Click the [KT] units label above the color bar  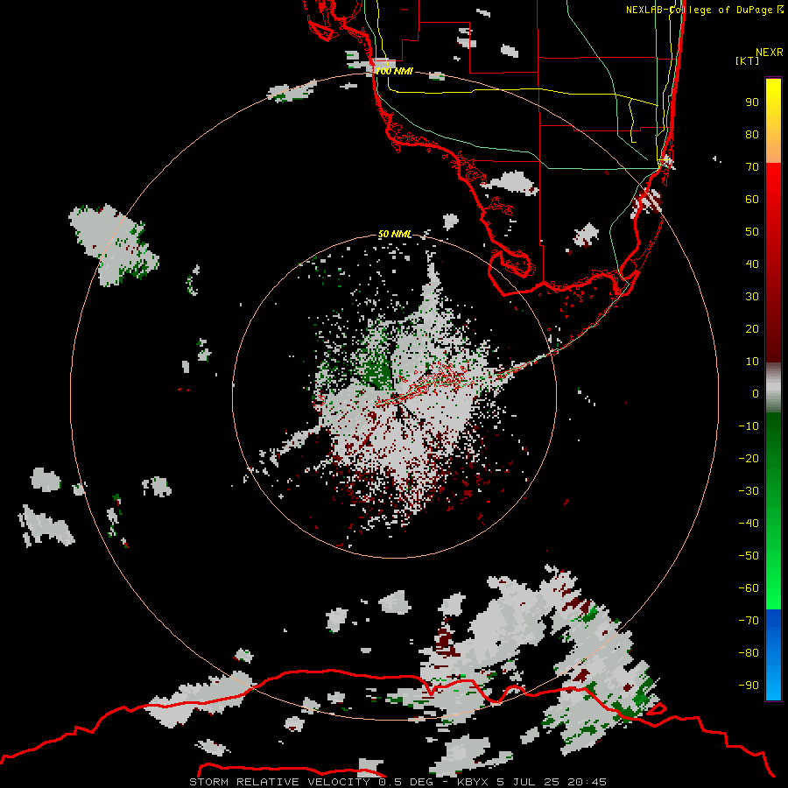pyautogui.click(x=748, y=60)
